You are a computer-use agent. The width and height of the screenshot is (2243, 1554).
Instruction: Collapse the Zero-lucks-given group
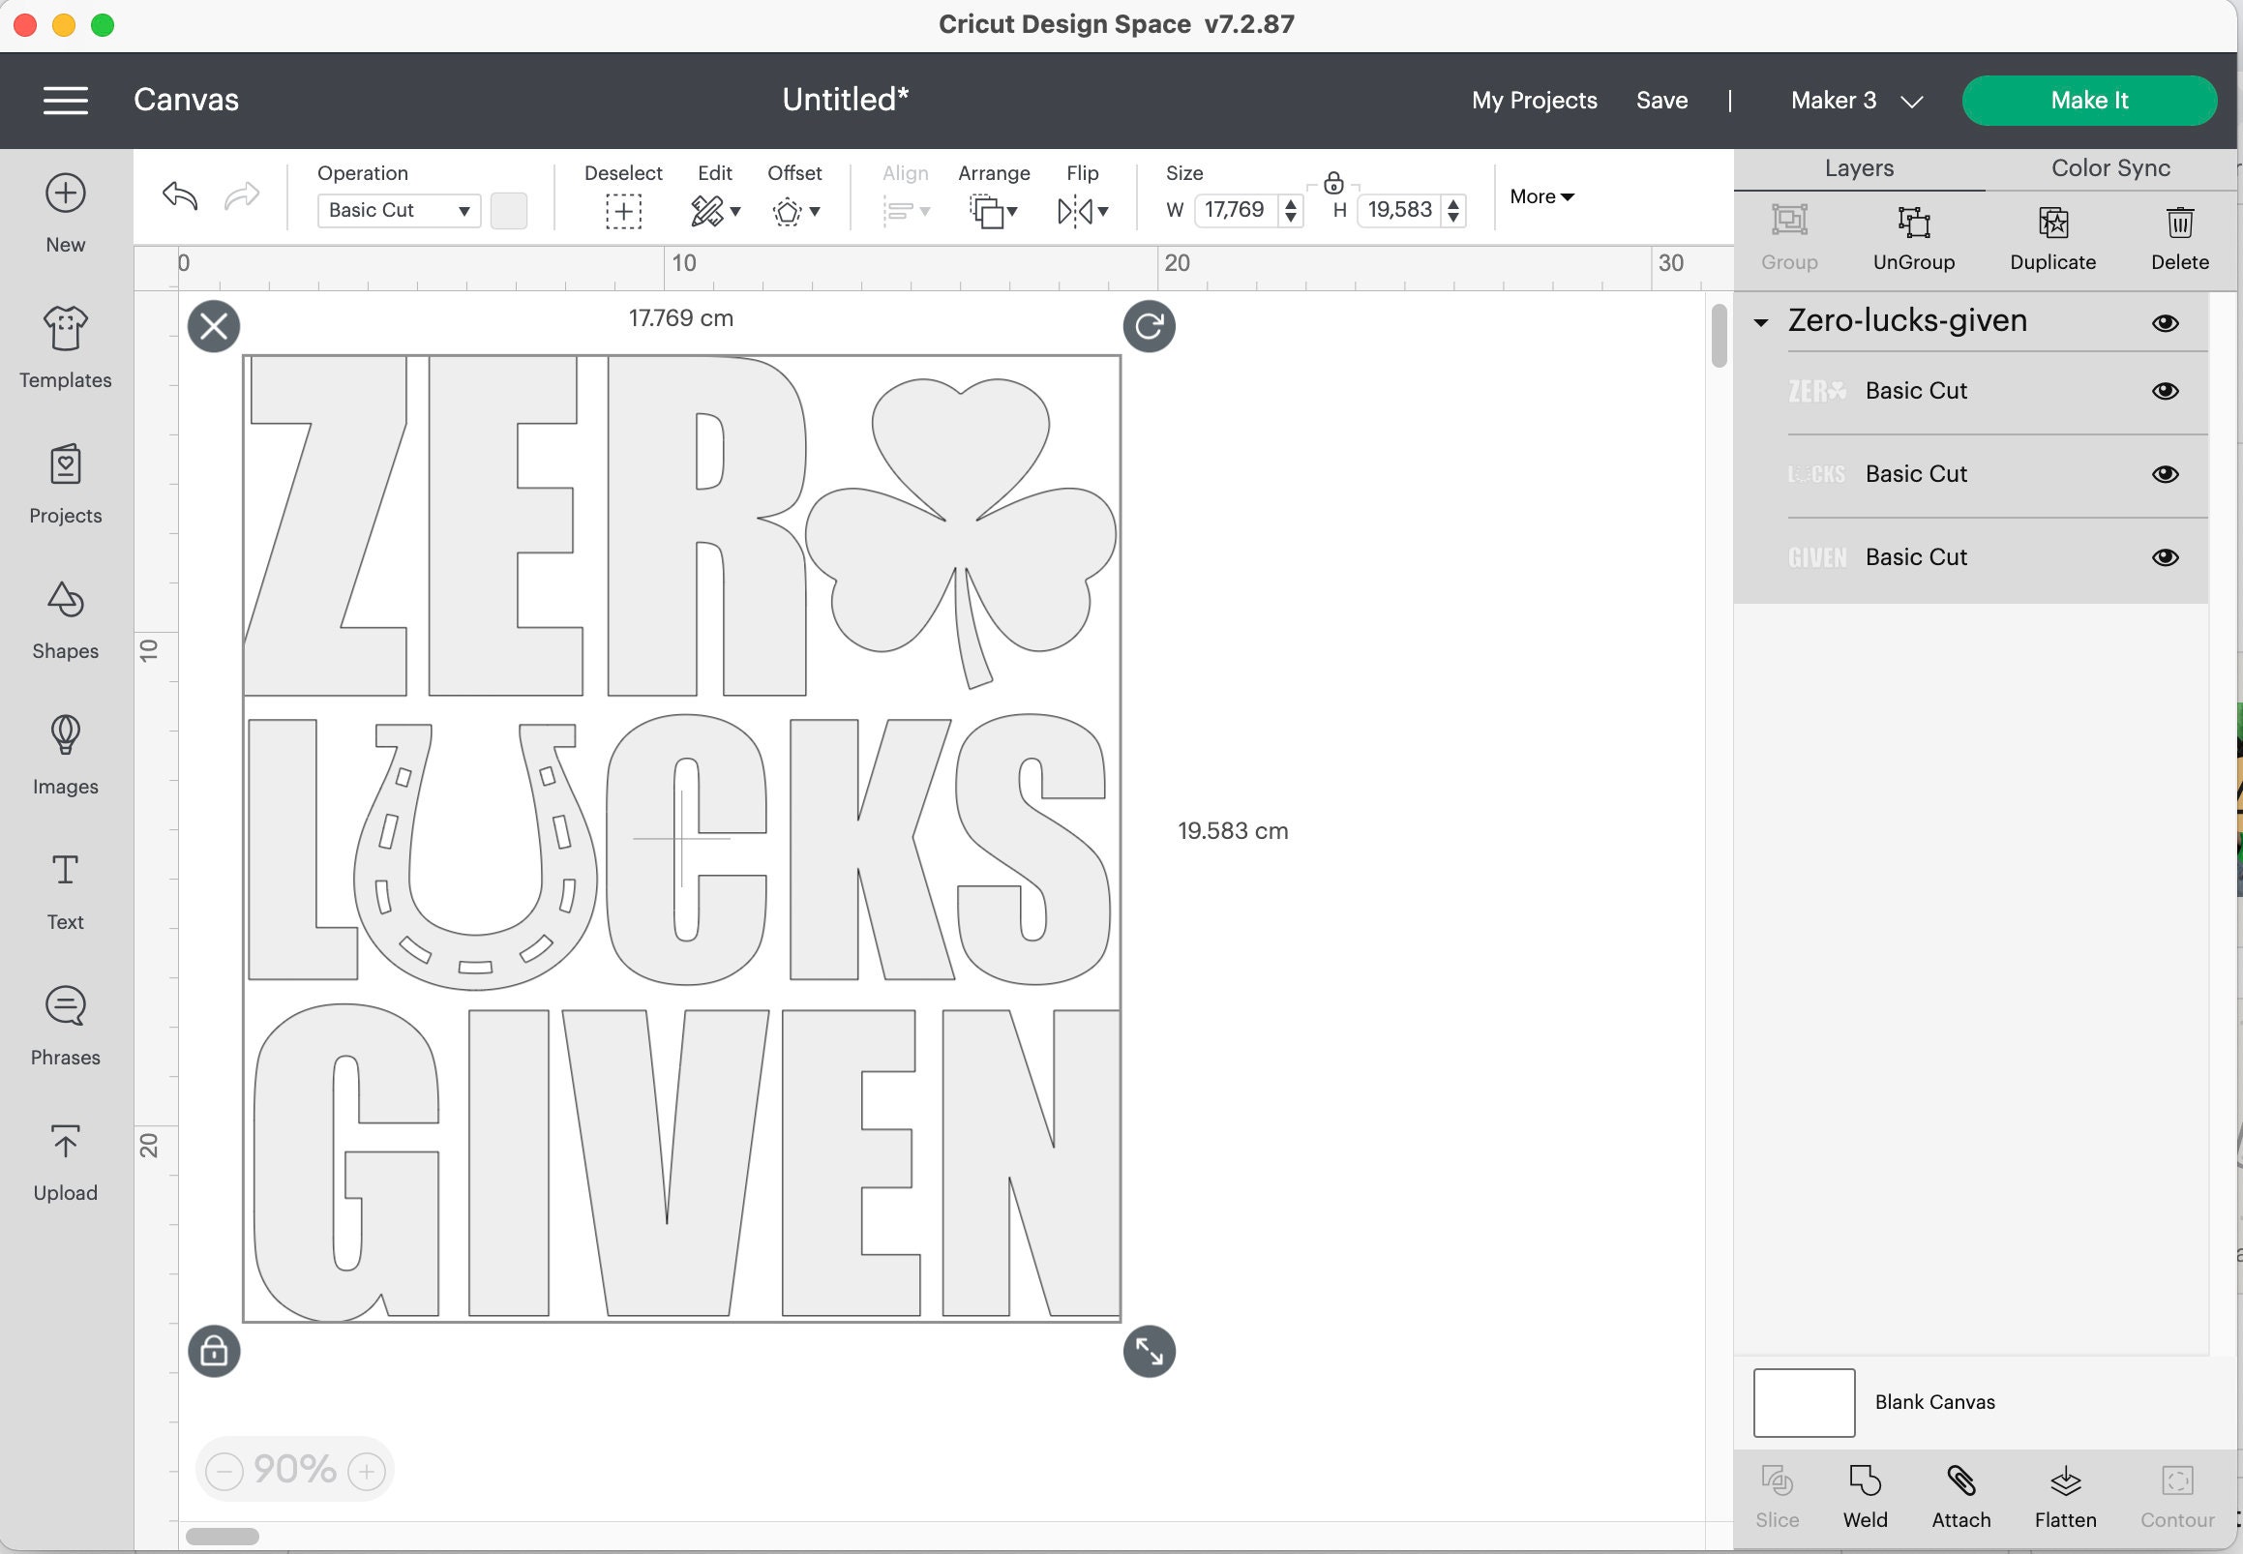click(1762, 322)
